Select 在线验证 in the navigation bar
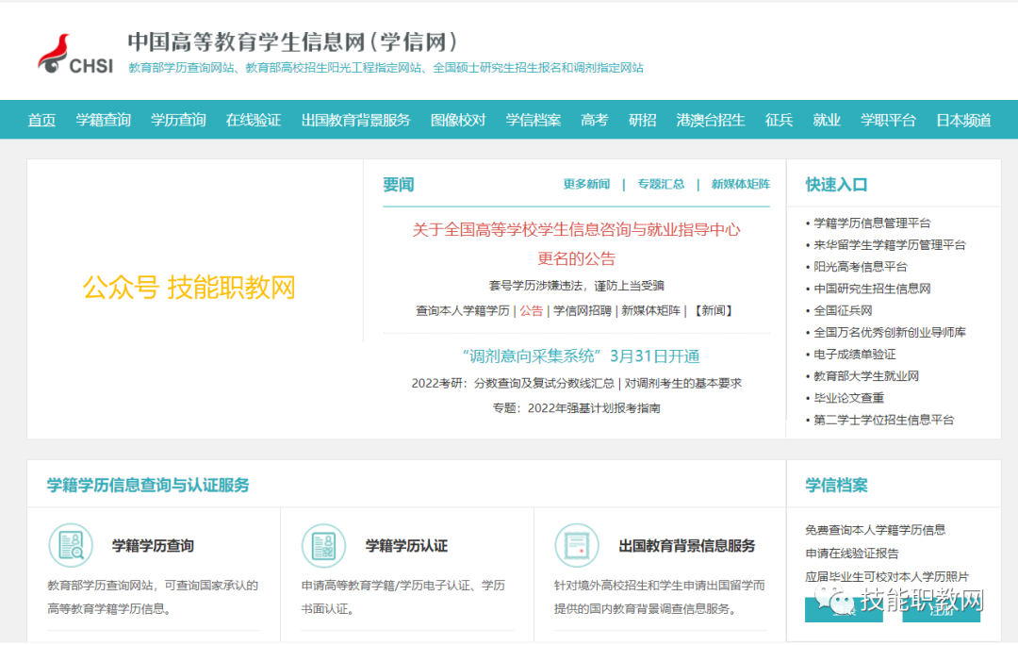Image resolution: width=1018 pixels, height=645 pixels. (x=254, y=120)
